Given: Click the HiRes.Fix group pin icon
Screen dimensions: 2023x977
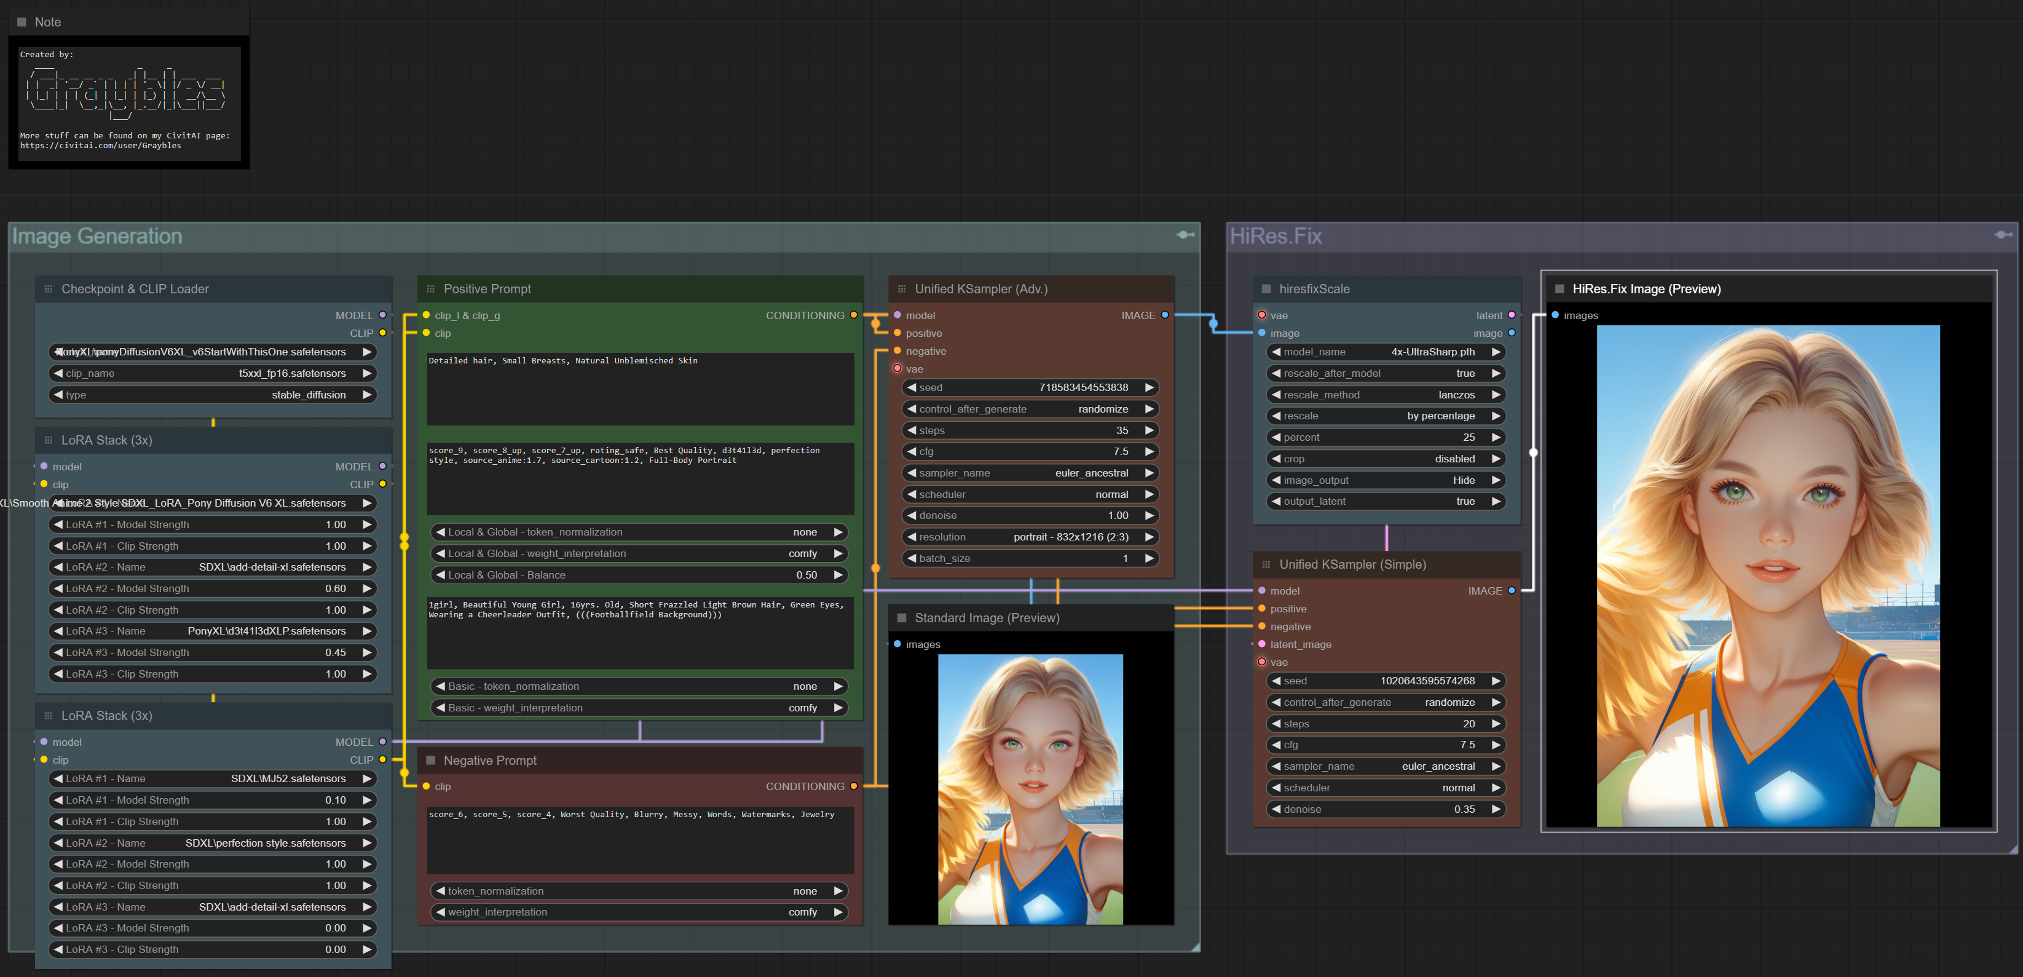Looking at the screenshot, I should [x=2003, y=235].
